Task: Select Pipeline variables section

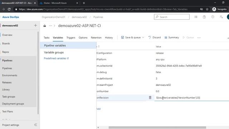Action: tap(68, 46)
